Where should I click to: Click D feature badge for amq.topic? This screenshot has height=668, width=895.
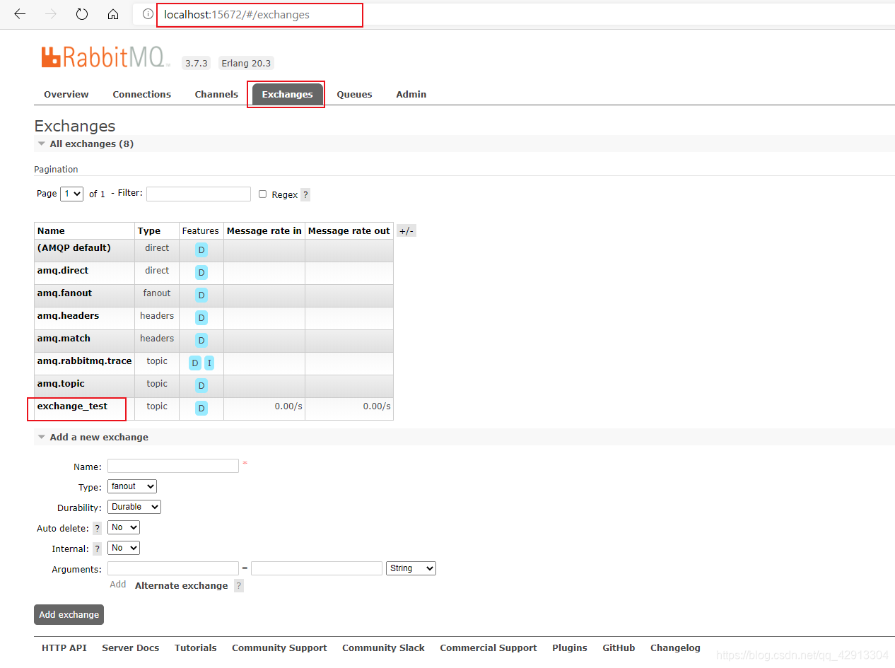coord(201,386)
